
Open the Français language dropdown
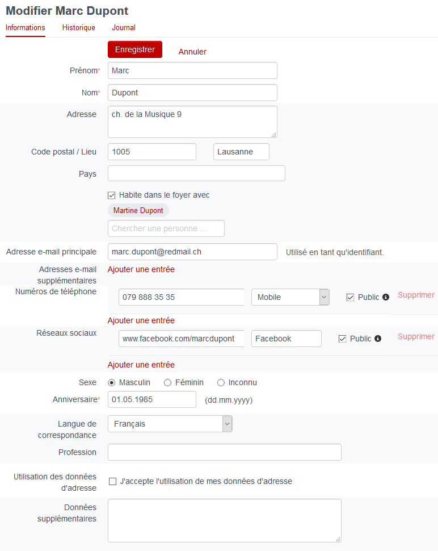pos(170,424)
